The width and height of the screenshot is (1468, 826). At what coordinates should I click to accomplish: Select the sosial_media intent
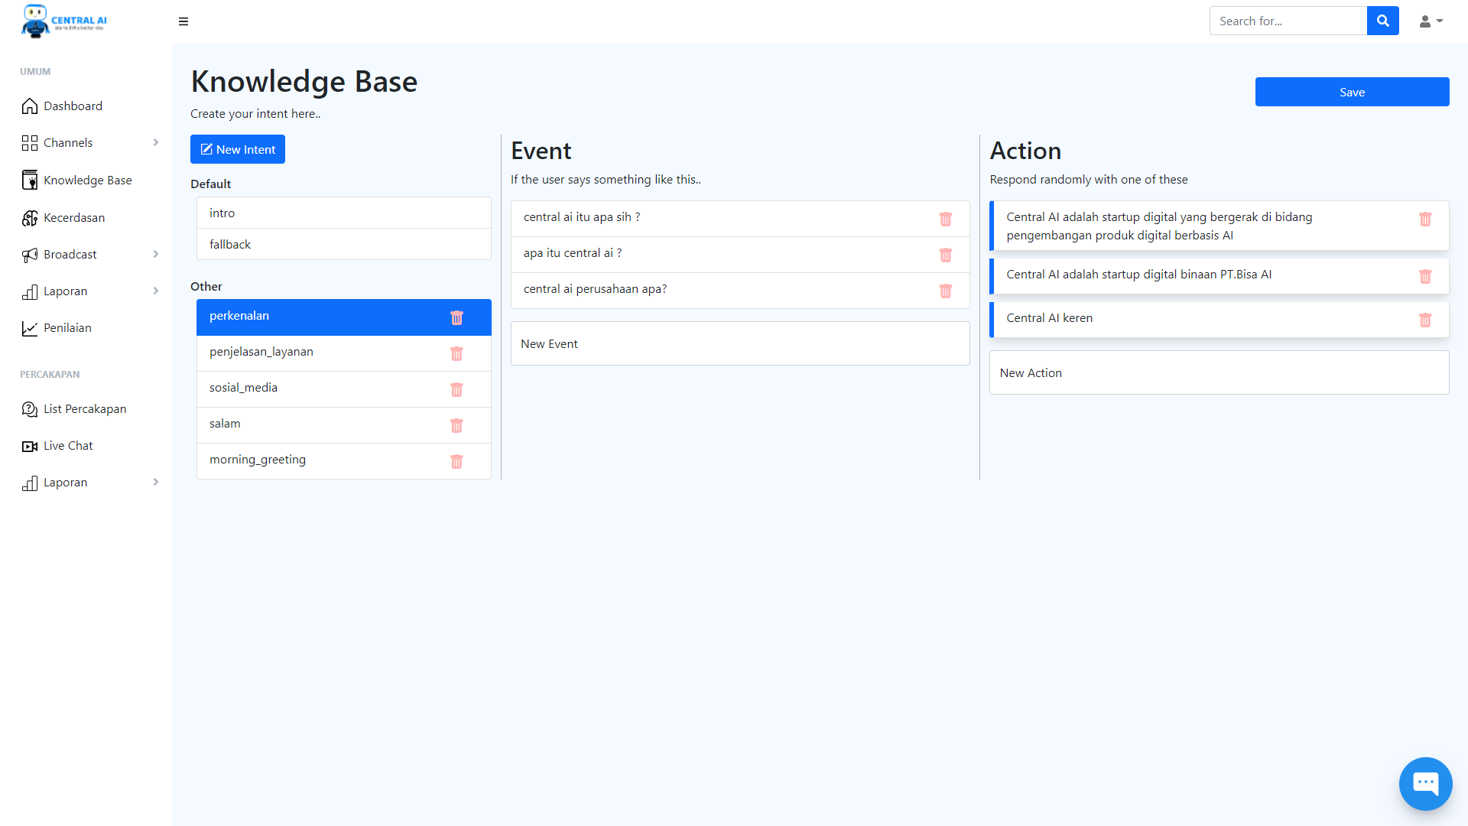point(344,389)
